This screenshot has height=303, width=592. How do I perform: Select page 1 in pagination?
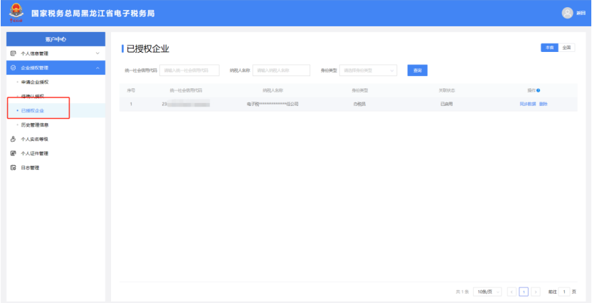coord(524,292)
